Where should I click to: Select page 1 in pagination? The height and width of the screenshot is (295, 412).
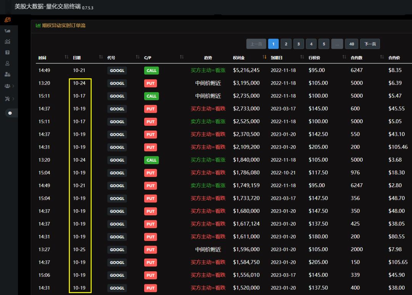pyautogui.click(x=273, y=44)
